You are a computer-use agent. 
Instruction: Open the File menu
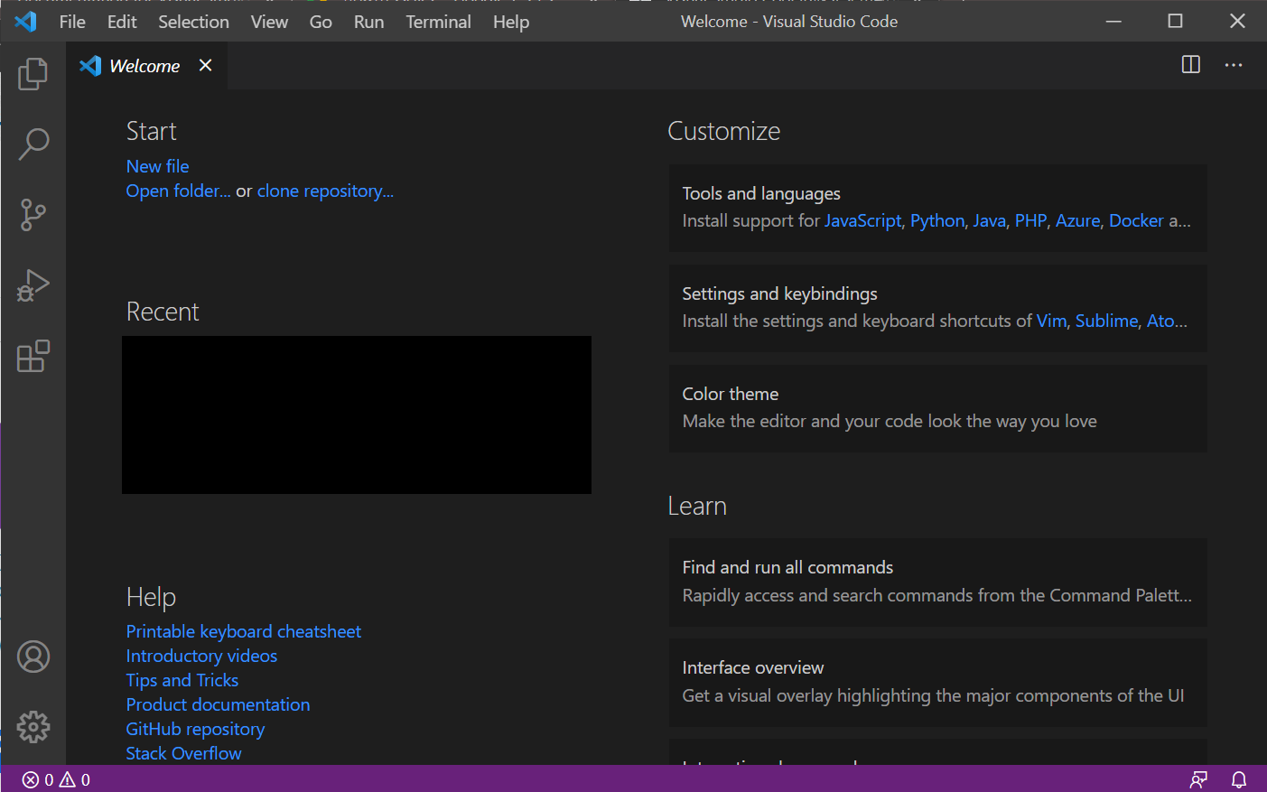(72, 22)
